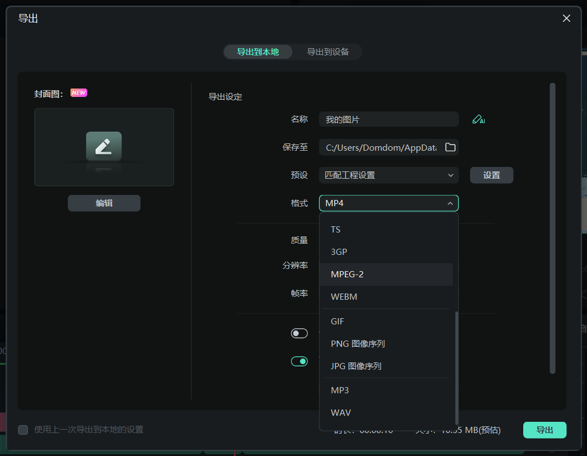The width and height of the screenshot is (587, 456).
Task: Check 使用上一次导出到本地的设置 checkbox
Action: pos(23,430)
